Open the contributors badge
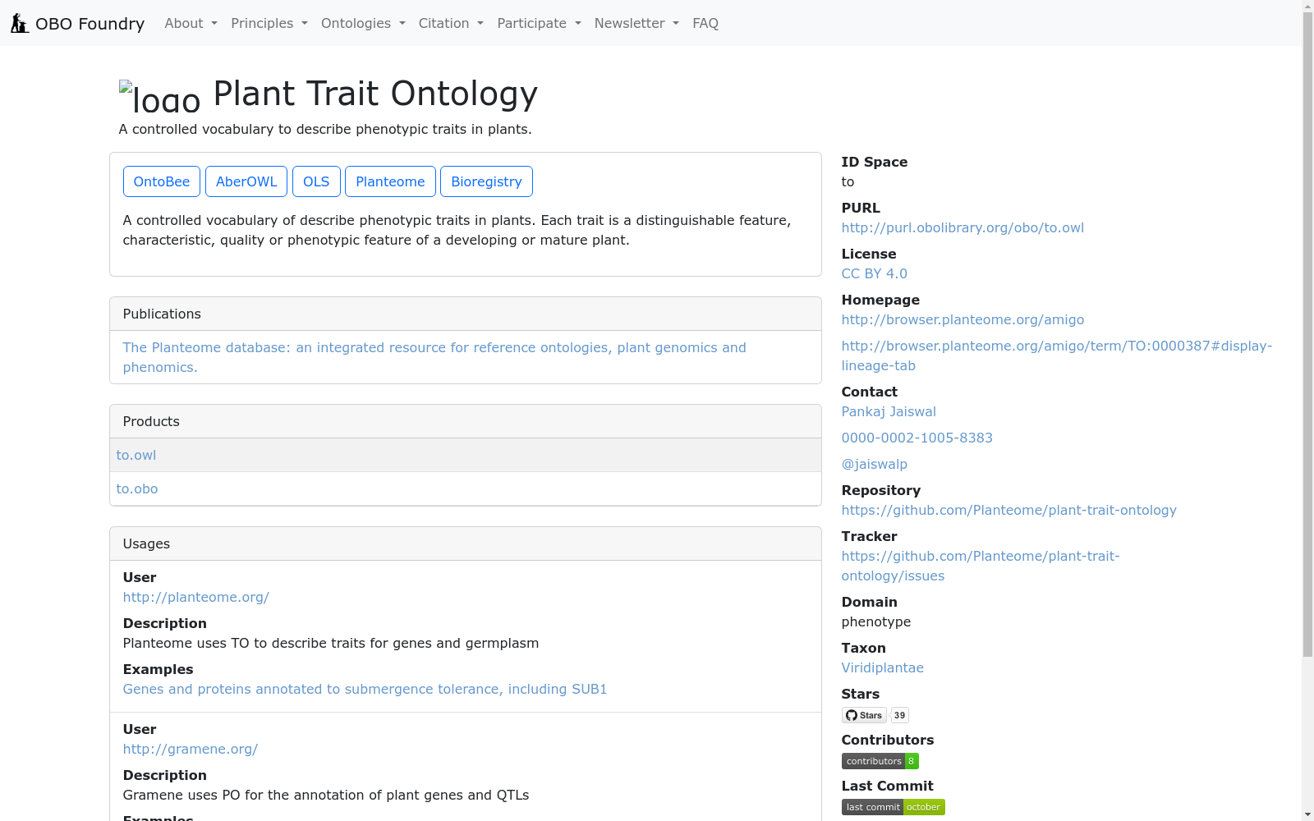This screenshot has width=1314, height=821. pos(880,761)
